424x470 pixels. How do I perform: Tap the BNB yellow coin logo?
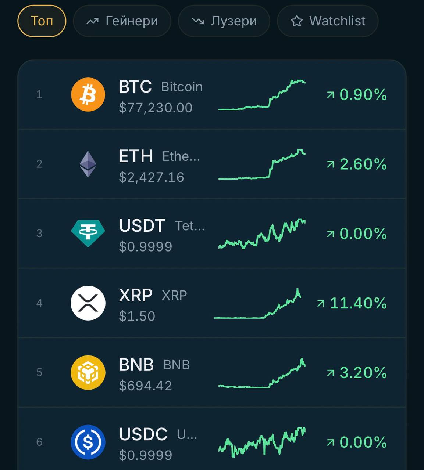coord(88,372)
